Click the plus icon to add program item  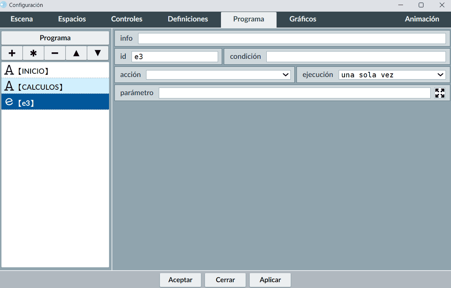(12, 53)
